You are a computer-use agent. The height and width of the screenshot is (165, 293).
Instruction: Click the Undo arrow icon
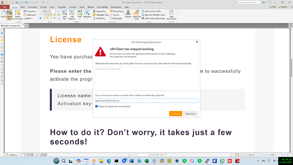point(32,3)
